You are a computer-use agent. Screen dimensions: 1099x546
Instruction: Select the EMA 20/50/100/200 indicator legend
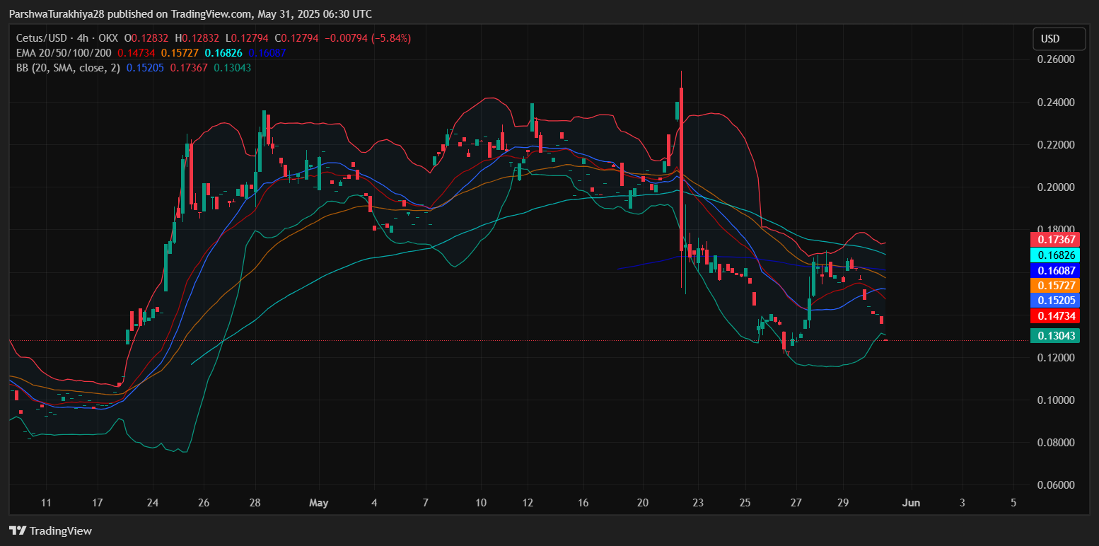(x=64, y=53)
